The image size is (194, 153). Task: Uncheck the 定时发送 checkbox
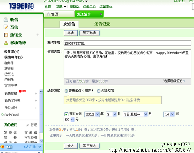(66, 114)
